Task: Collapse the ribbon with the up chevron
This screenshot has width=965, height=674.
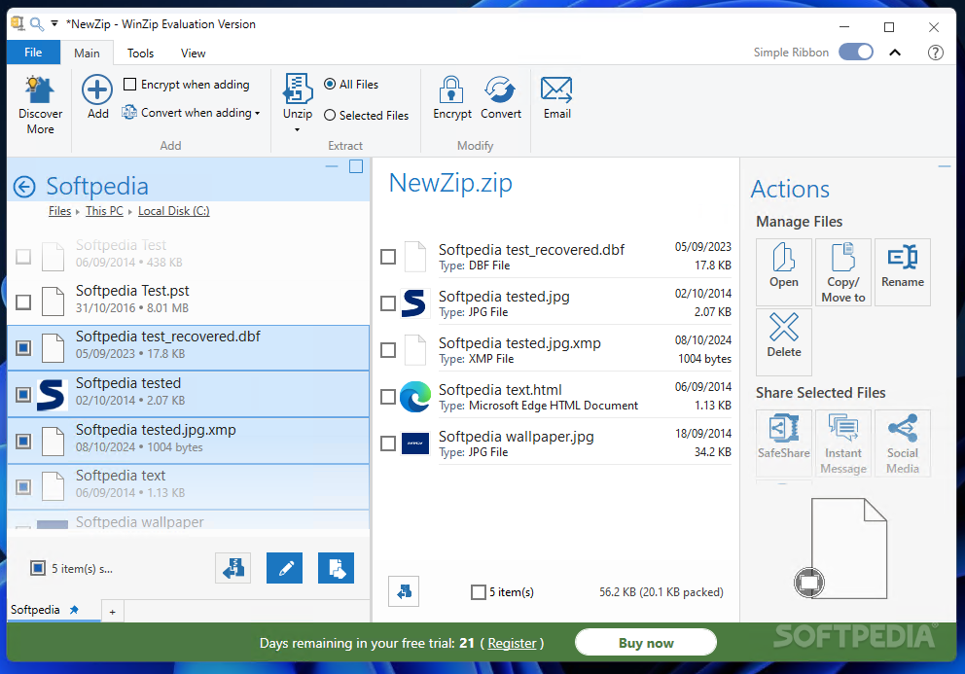Action: pos(895,53)
